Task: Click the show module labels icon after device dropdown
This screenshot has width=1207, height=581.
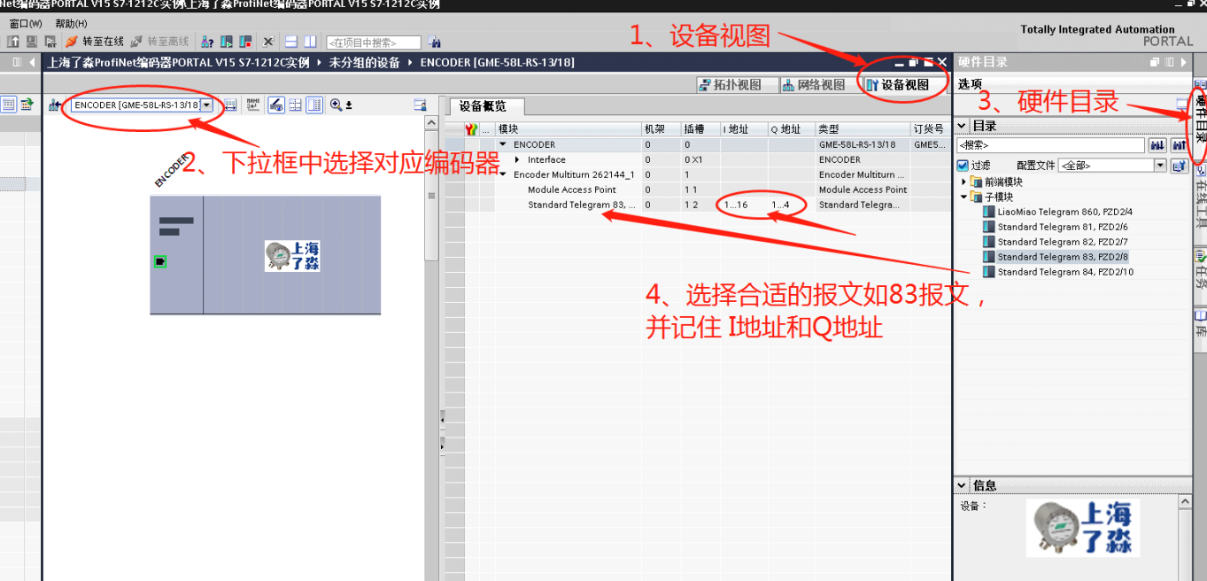Action: (230, 105)
